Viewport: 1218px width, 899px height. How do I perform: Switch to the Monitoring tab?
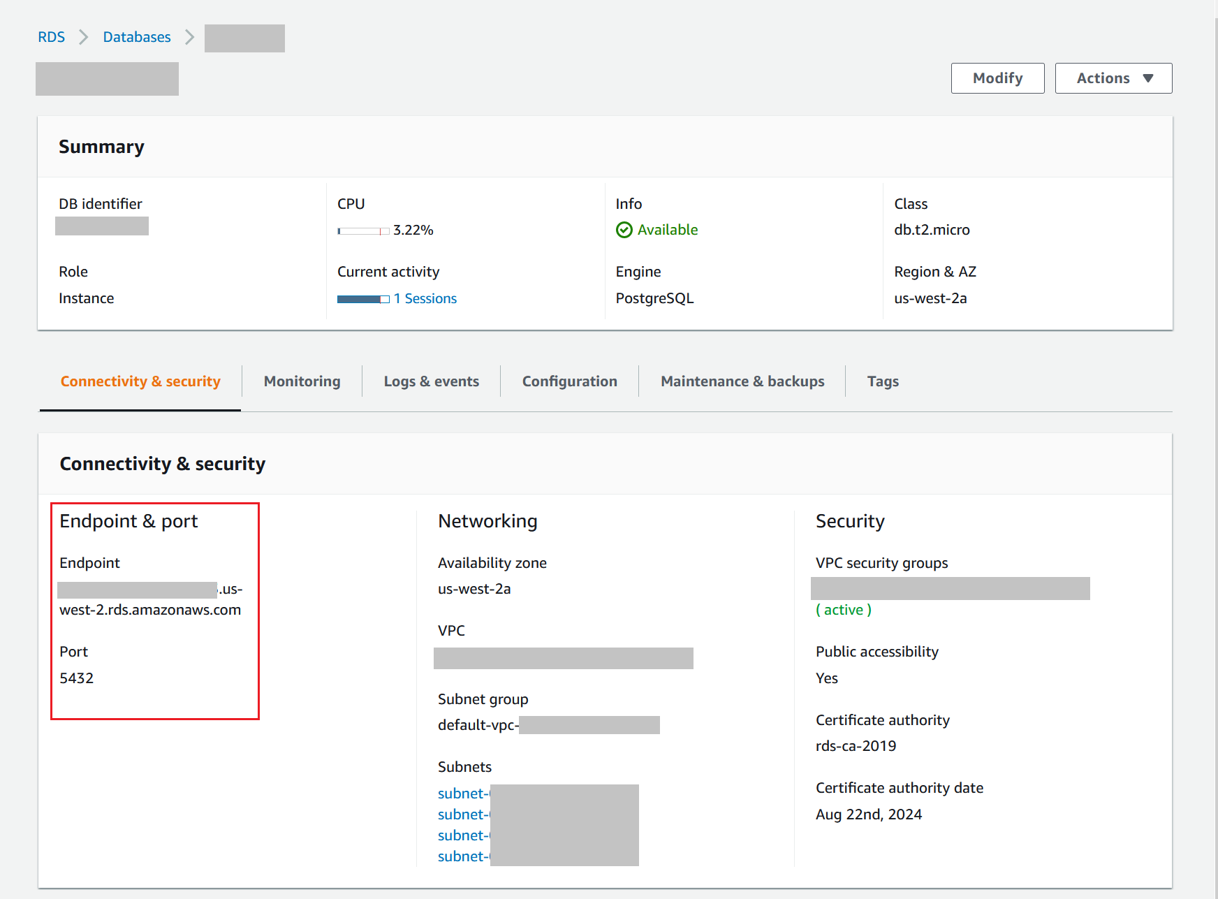pyautogui.click(x=302, y=381)
